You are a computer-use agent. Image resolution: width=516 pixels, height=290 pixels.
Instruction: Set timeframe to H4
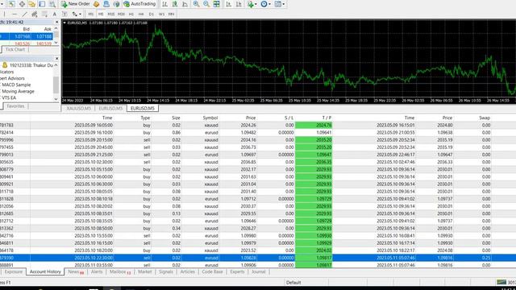coord(141,14)
